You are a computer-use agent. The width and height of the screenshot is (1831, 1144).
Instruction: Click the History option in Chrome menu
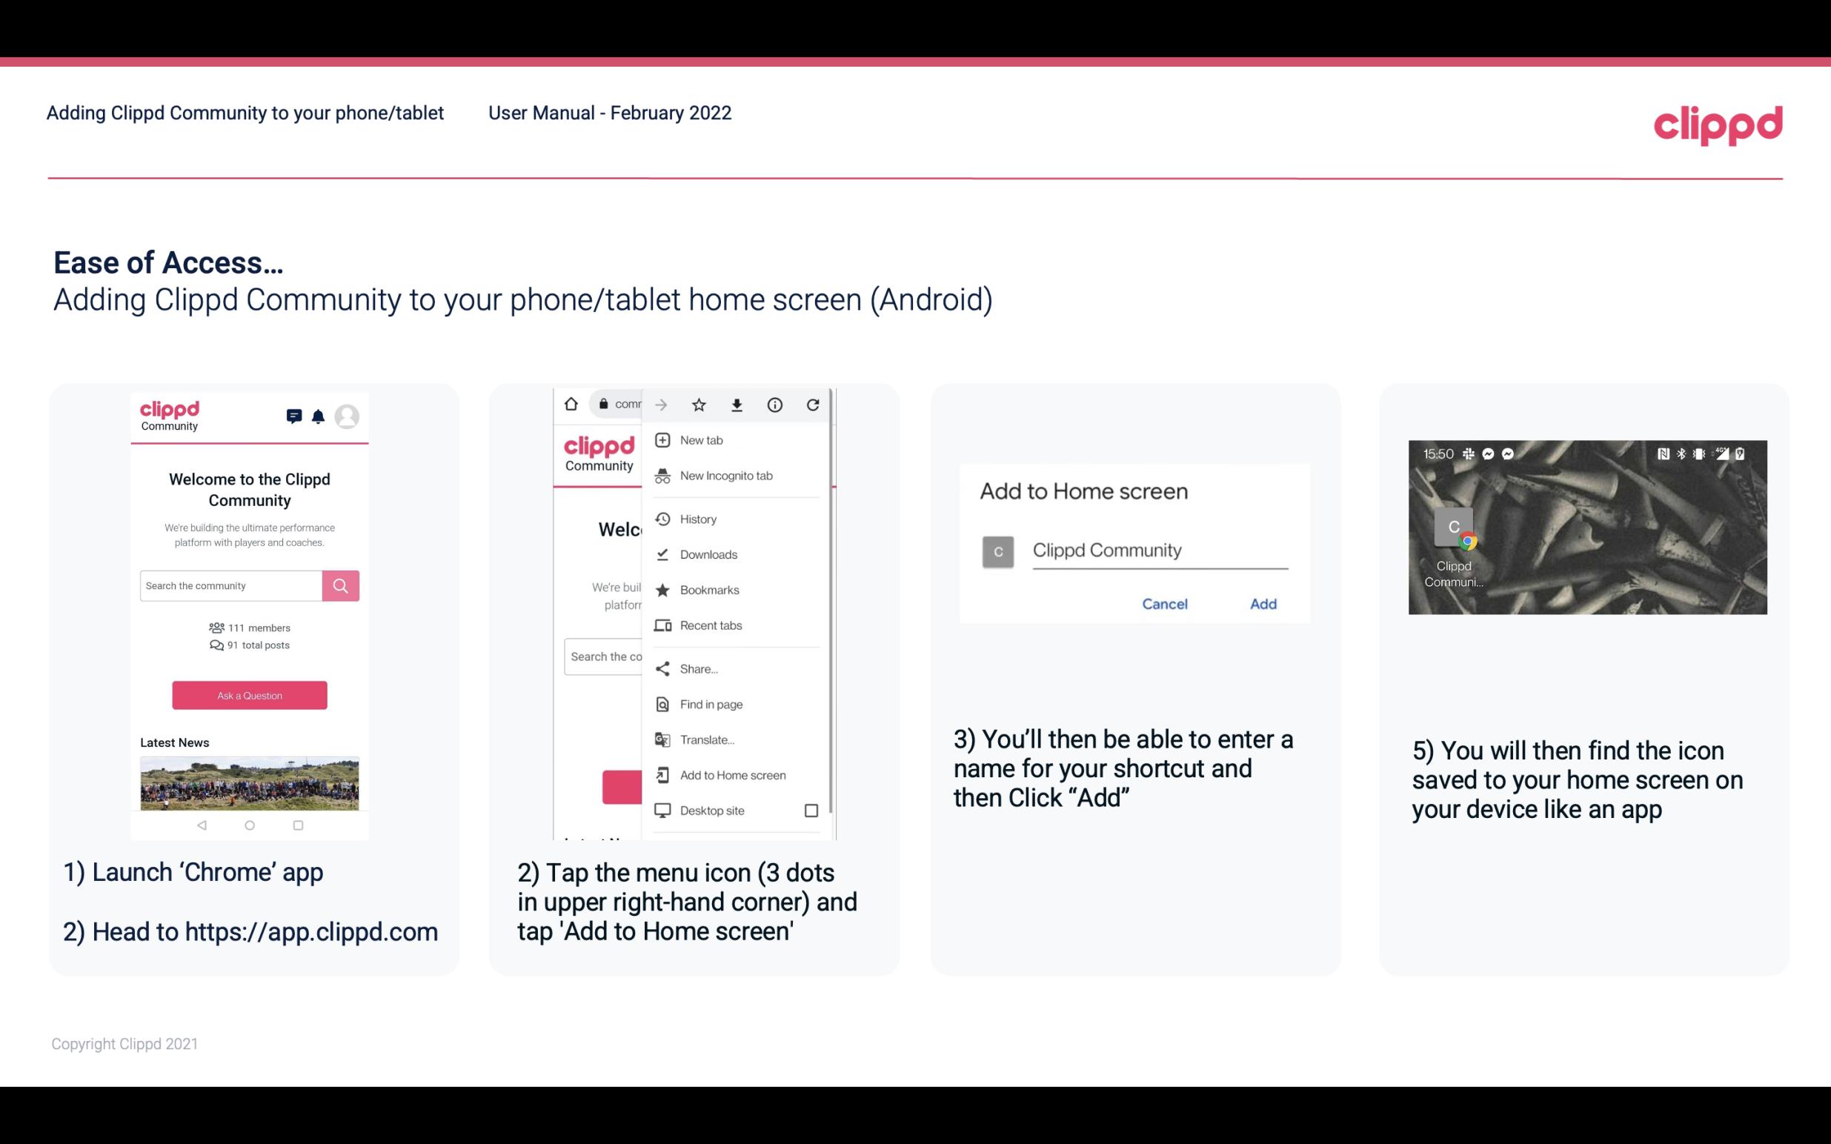(697, 518)
